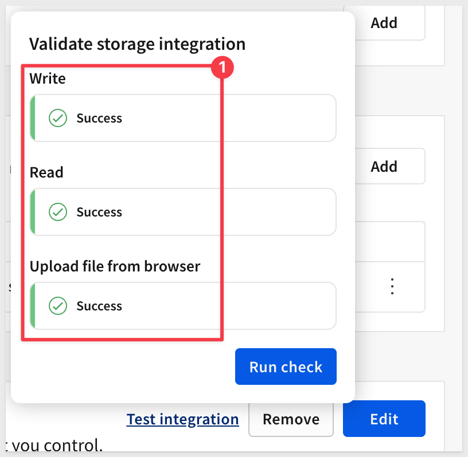Click the green status bar beside Write result
This screenshot has height=457, width=468.
click(33, 119)
